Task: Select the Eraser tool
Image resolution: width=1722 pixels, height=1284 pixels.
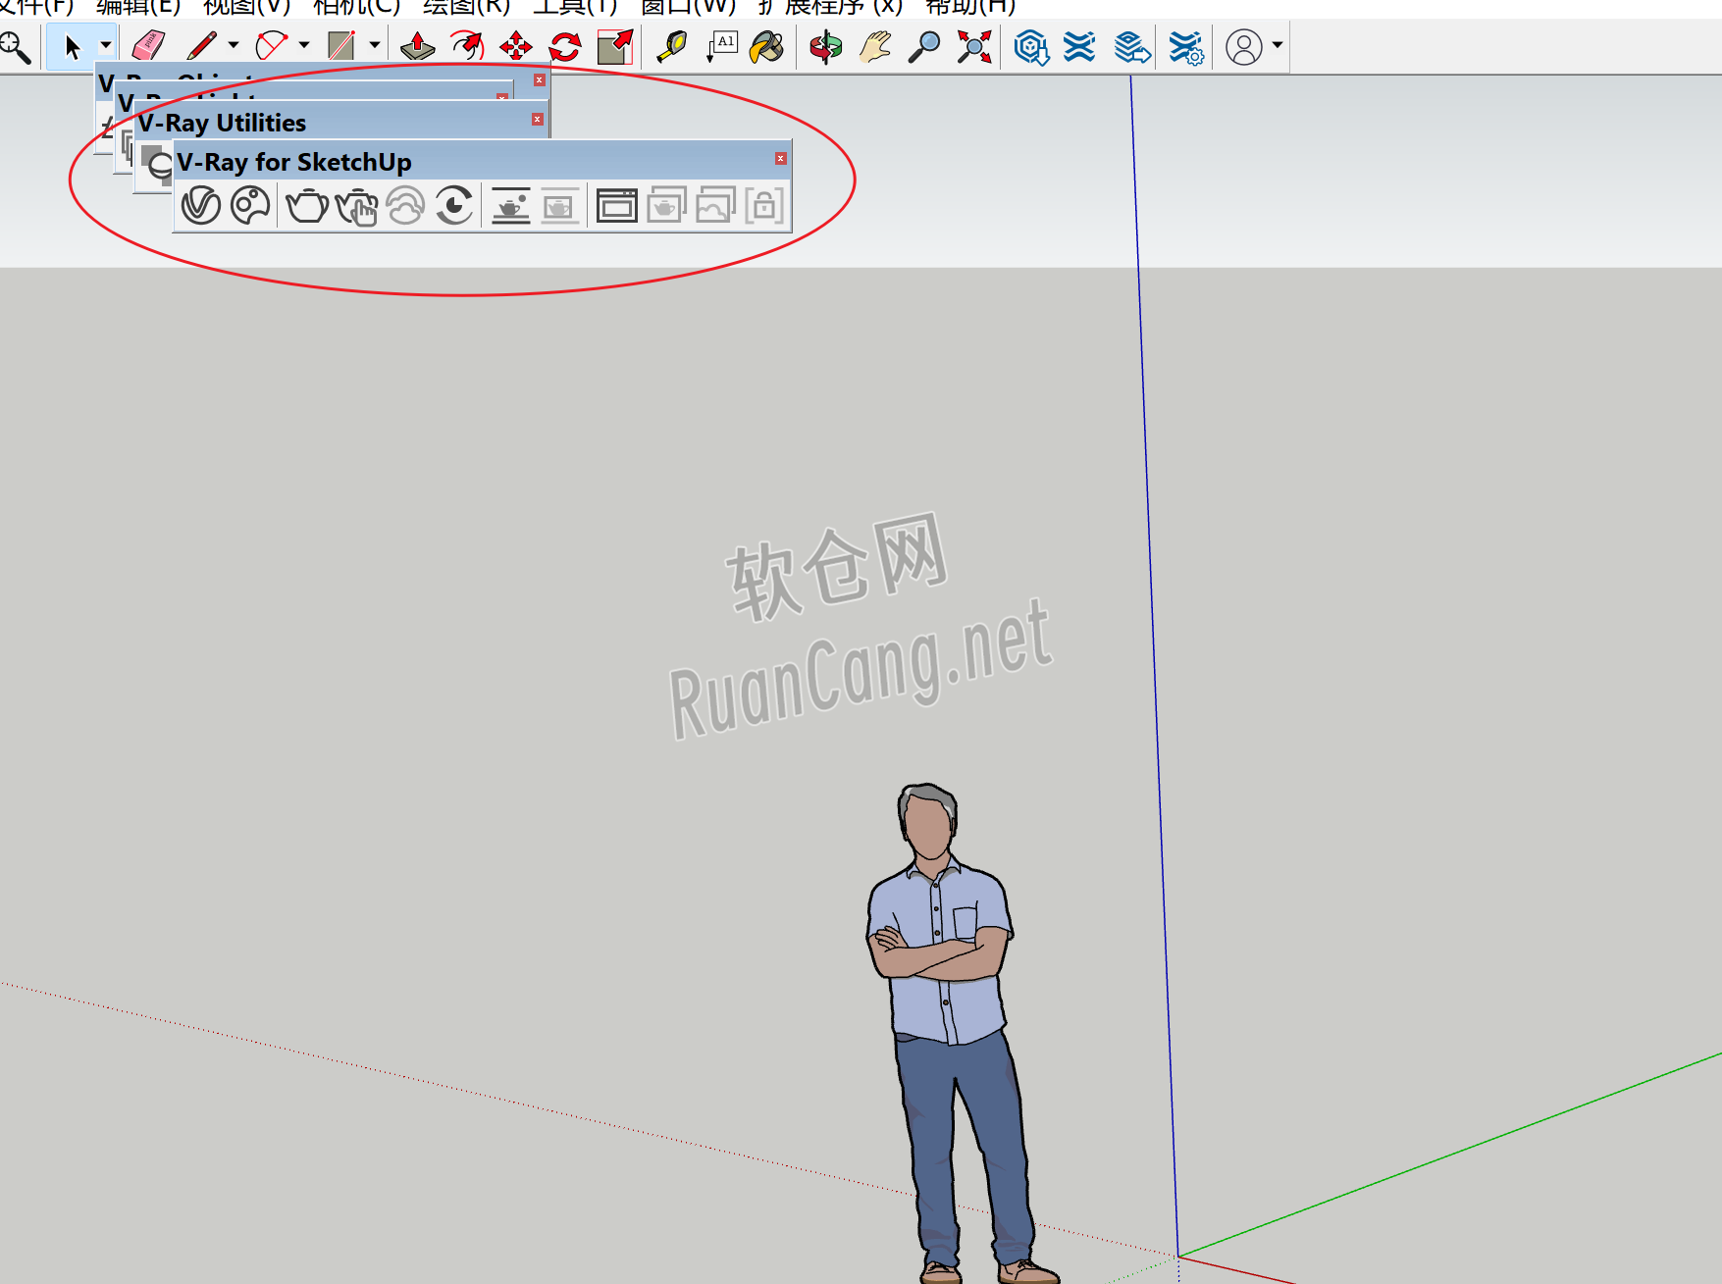Action: pos(147,44)
